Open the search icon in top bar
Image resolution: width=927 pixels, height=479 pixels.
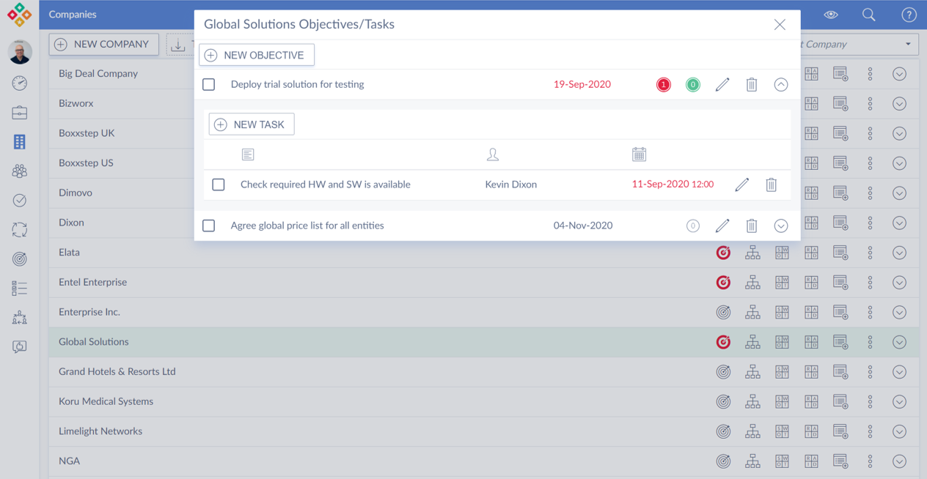pos(869,15)
